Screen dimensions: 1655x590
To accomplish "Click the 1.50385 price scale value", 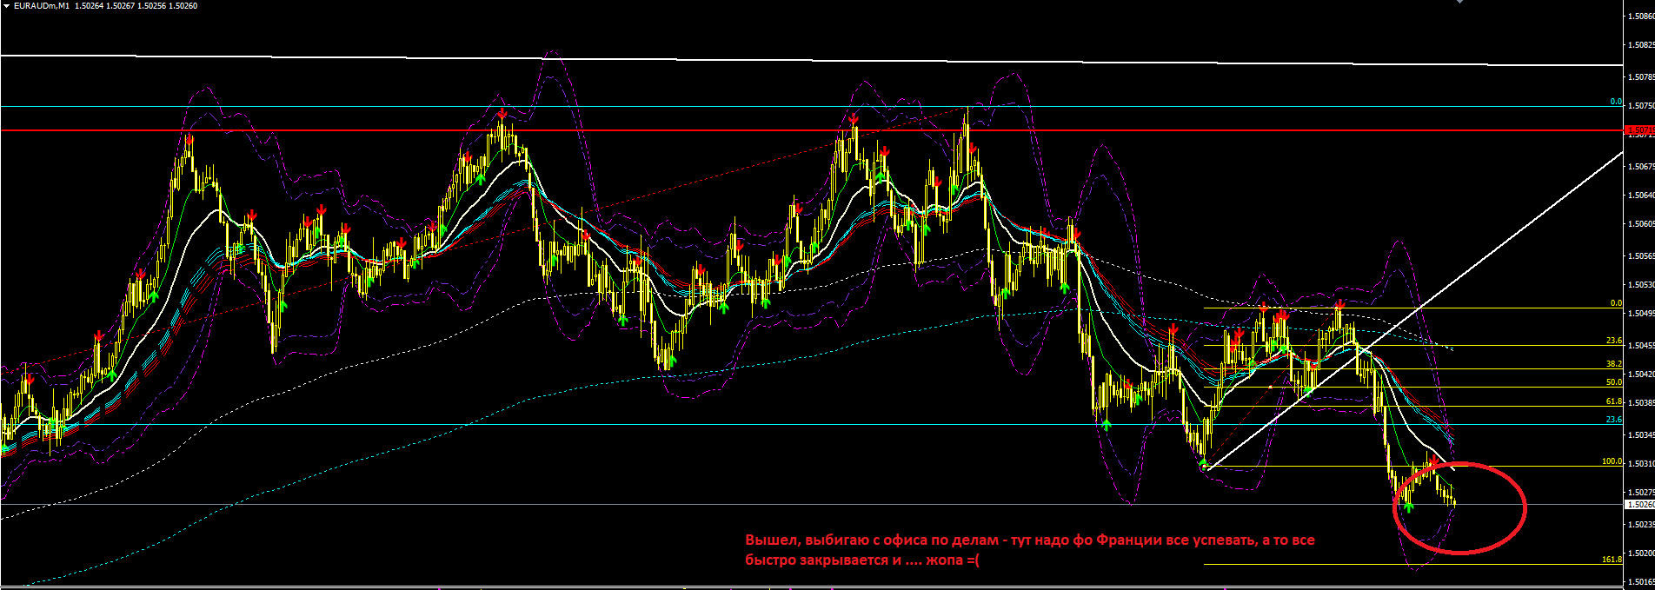I will click(1641, 403).
